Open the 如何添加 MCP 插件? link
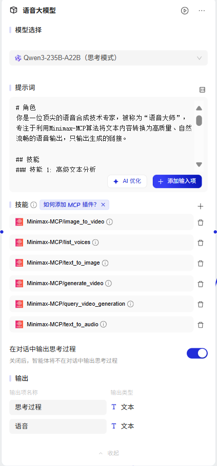The image size is (217, 466). [70, 204]
